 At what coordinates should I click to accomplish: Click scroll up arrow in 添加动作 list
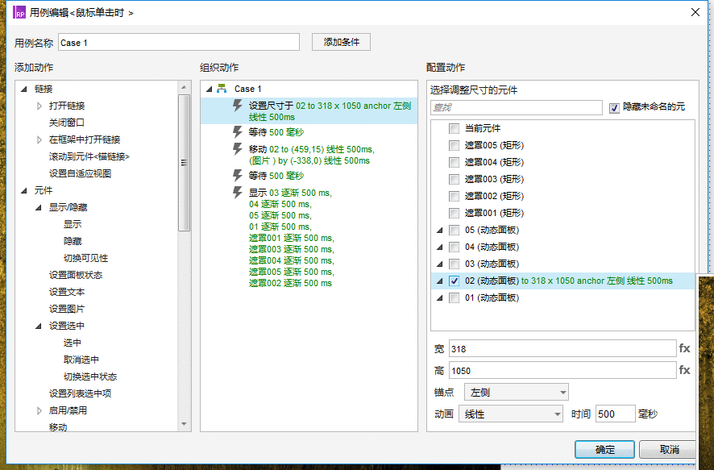point(184,87)
